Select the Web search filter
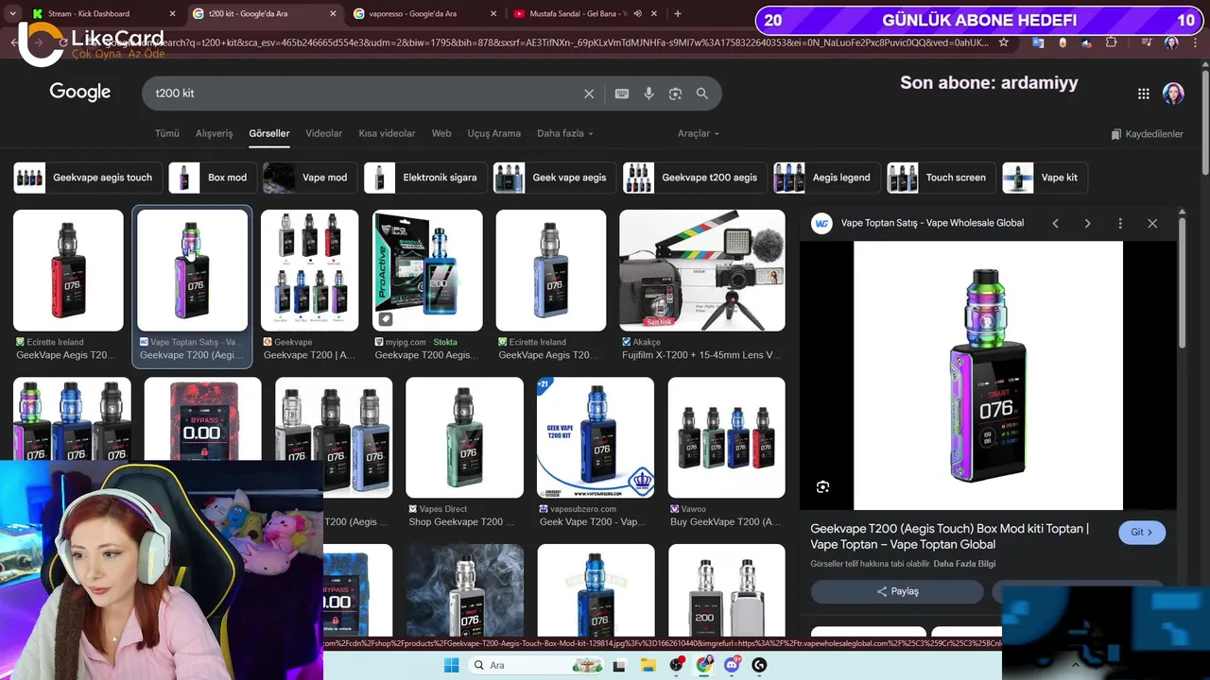Screen dimensions: 1210x680 pos(441,133)
